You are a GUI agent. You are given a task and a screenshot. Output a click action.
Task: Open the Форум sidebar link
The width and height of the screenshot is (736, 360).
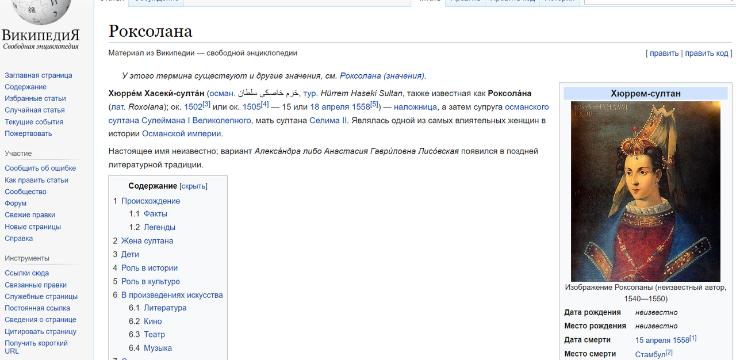pos(16,203)
